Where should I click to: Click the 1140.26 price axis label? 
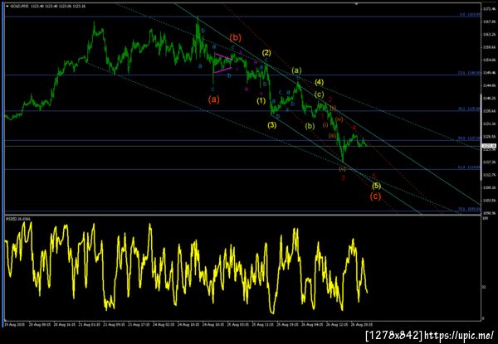488,98
